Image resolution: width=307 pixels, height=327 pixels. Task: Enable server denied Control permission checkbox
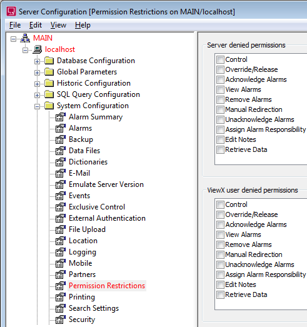click(x=220, y=59)
